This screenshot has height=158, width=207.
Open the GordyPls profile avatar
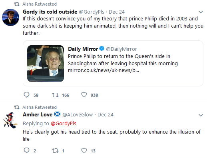click(x=10, y=17)
